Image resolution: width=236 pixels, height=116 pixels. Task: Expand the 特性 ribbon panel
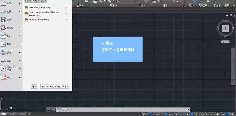pos(167,6)
